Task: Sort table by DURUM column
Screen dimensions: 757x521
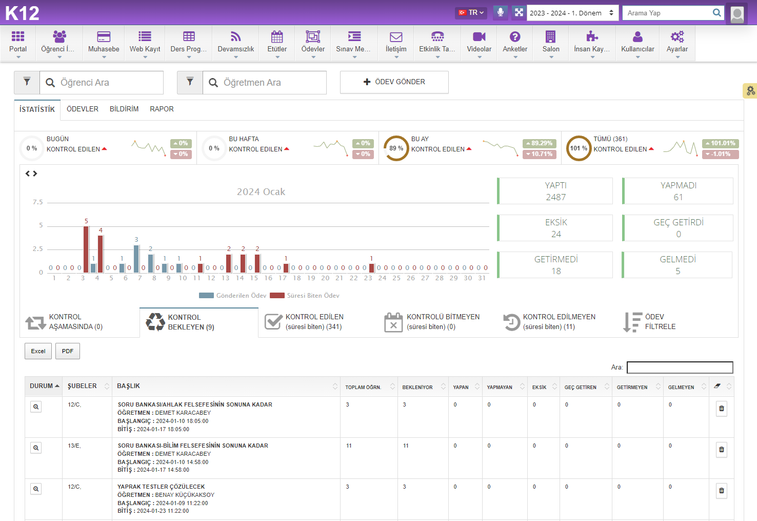Action: coord(44,386)
